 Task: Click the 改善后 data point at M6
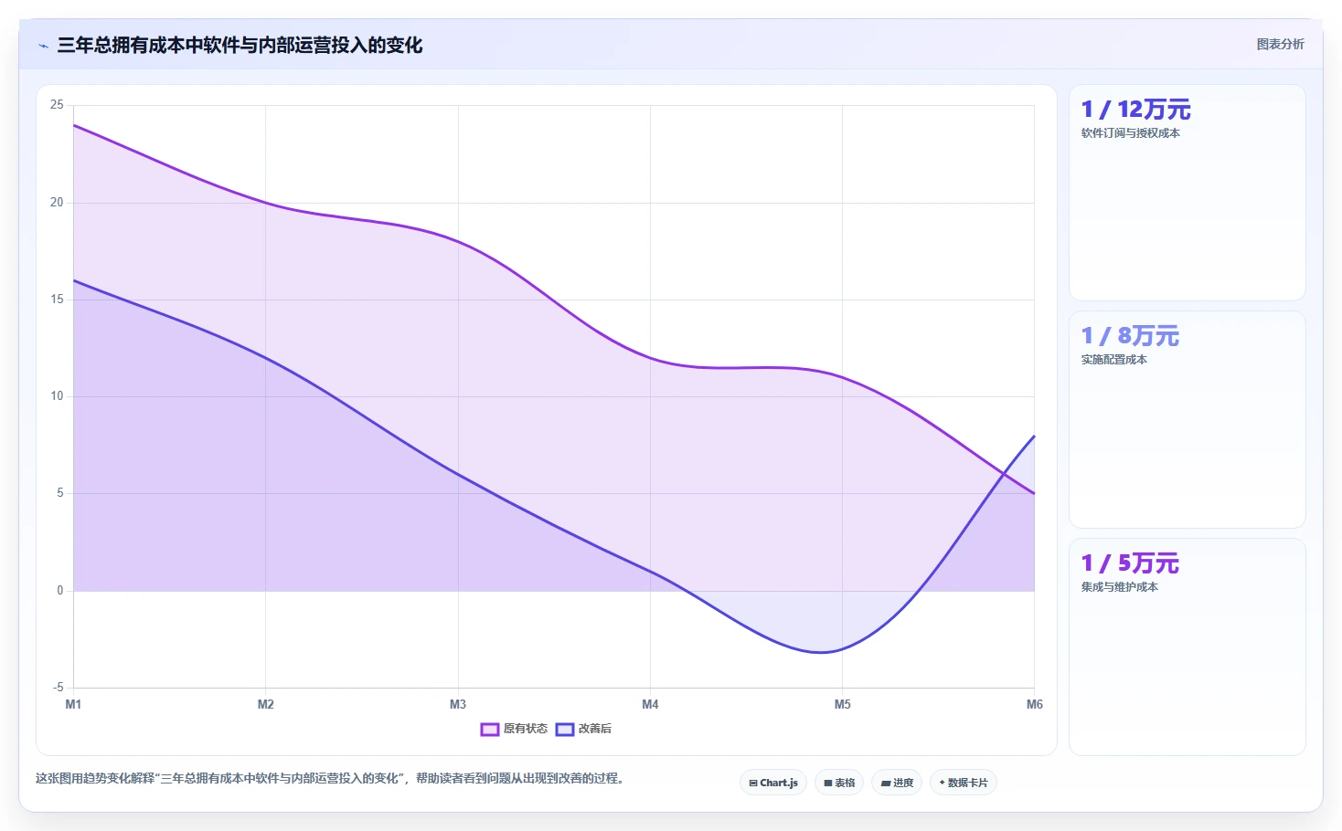click(1034, 436)
